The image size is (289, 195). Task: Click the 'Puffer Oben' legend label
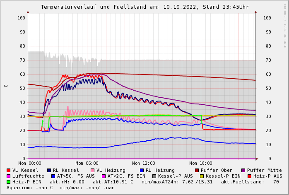click(x=217, y=170)
